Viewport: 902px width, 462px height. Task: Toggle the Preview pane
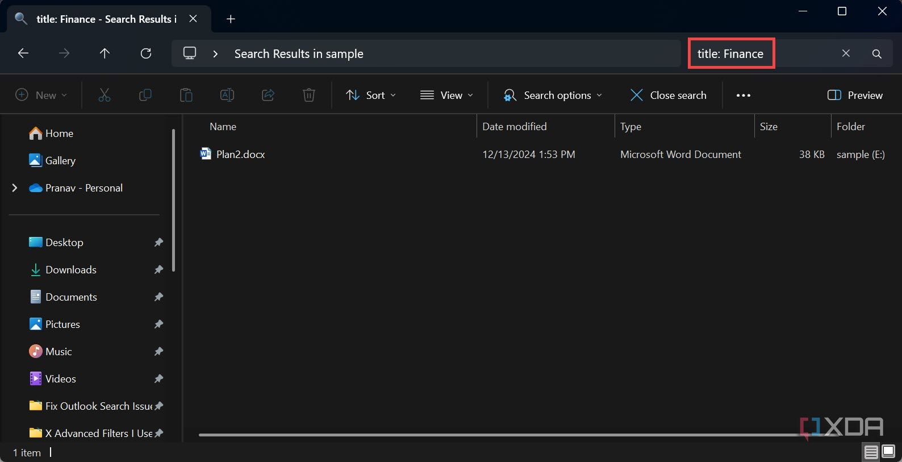[x=855, y=95]
